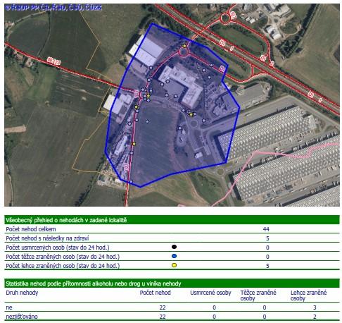
Task: Select the 'Počet nehod celkem' row
Action: (x=172, y=229)
